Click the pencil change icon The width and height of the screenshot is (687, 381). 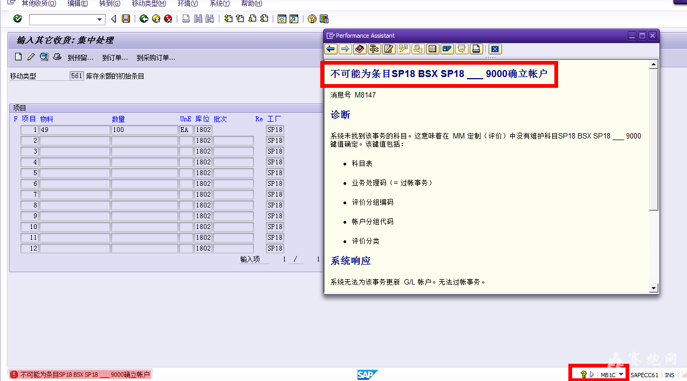pyautogui.click(x=31, y=57)
